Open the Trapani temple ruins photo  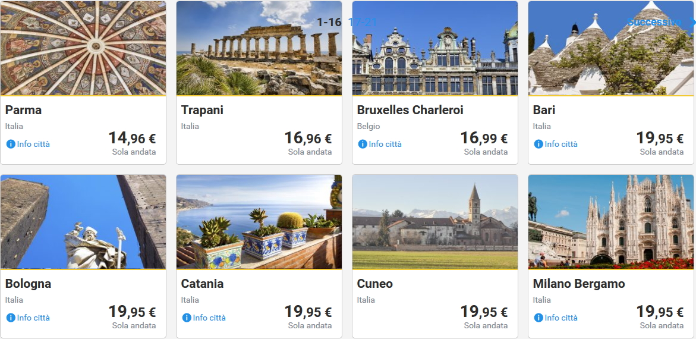(x=259, y=54)
